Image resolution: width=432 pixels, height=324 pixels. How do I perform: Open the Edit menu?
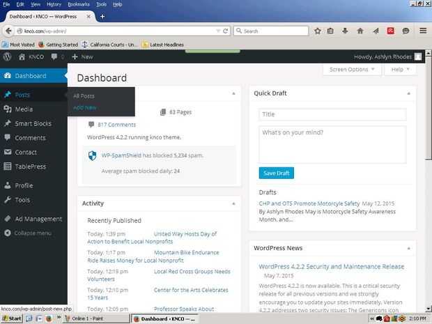click(x=20, y=4)
